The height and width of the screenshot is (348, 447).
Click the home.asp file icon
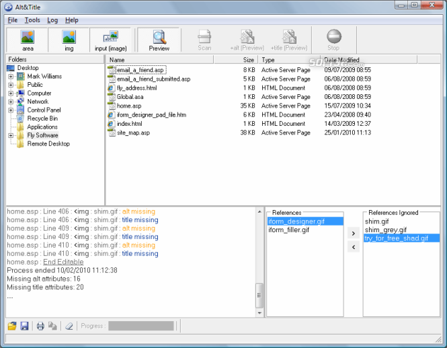tap(112, 106)
